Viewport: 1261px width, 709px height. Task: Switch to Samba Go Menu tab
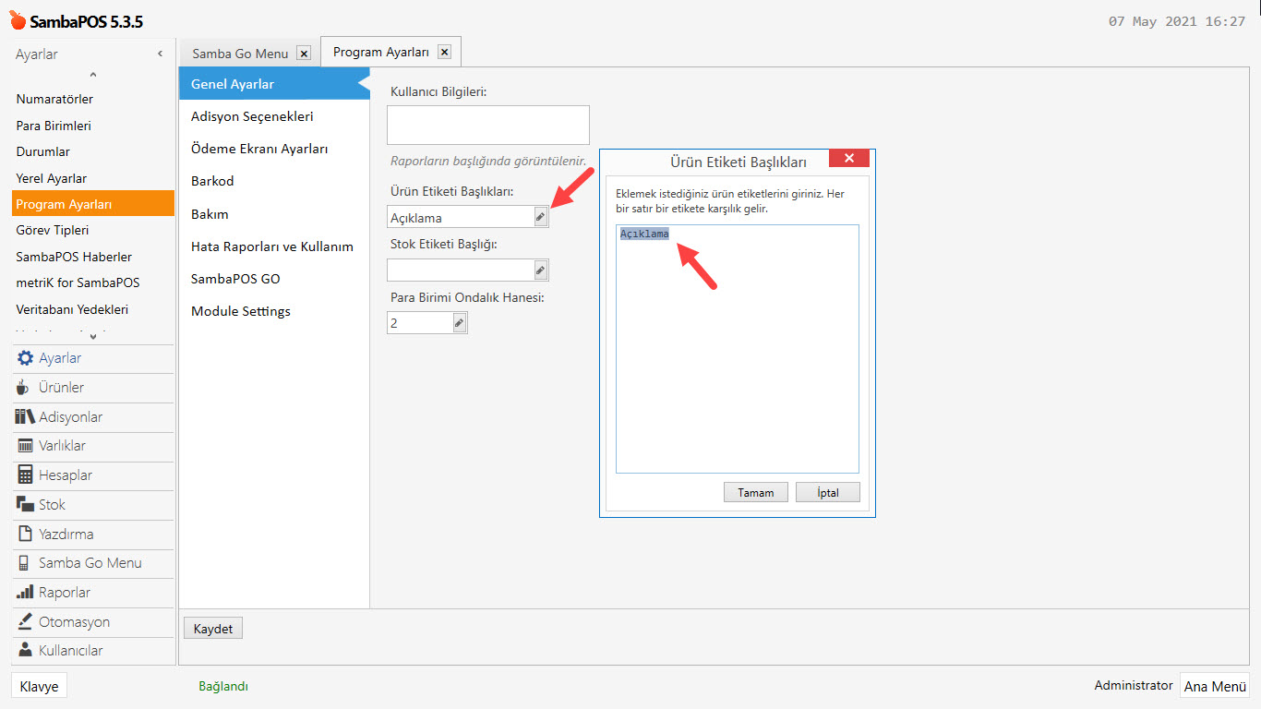[240, 54]
